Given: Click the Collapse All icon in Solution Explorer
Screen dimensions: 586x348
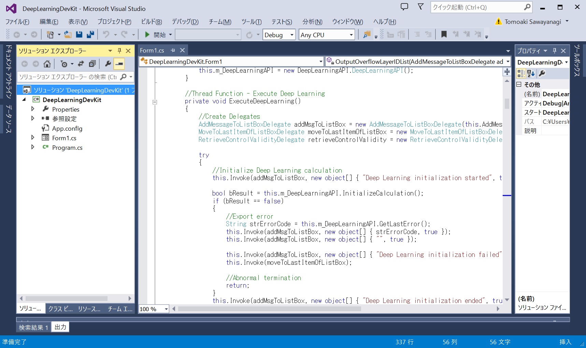Looking at the screenshot, I should click(x=92, y=64).
